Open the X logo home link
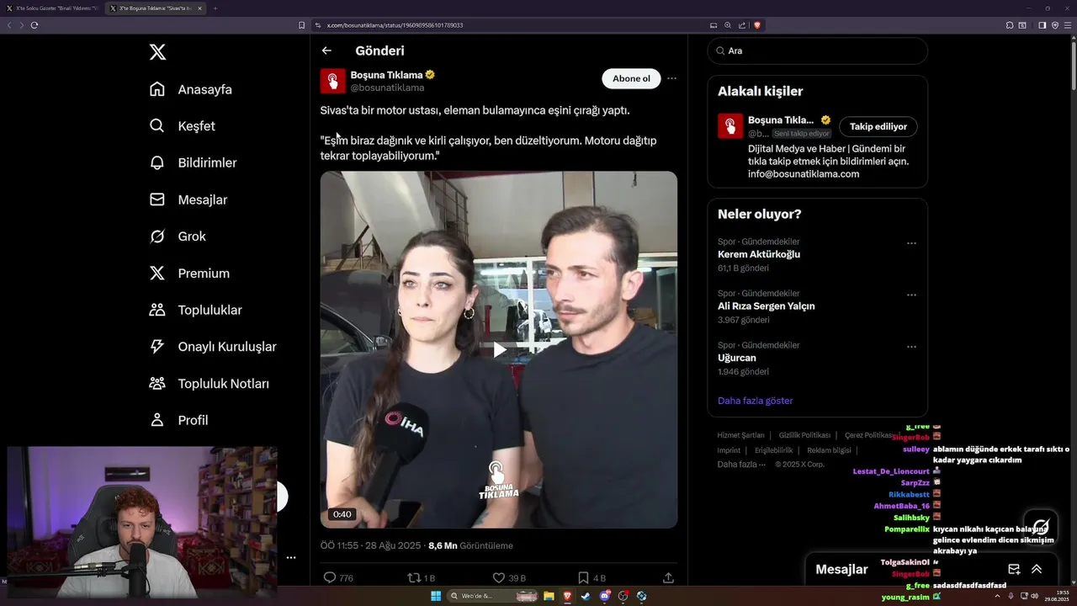The height and width of the screenshot is (606, 1077). [x=157, y=52]
